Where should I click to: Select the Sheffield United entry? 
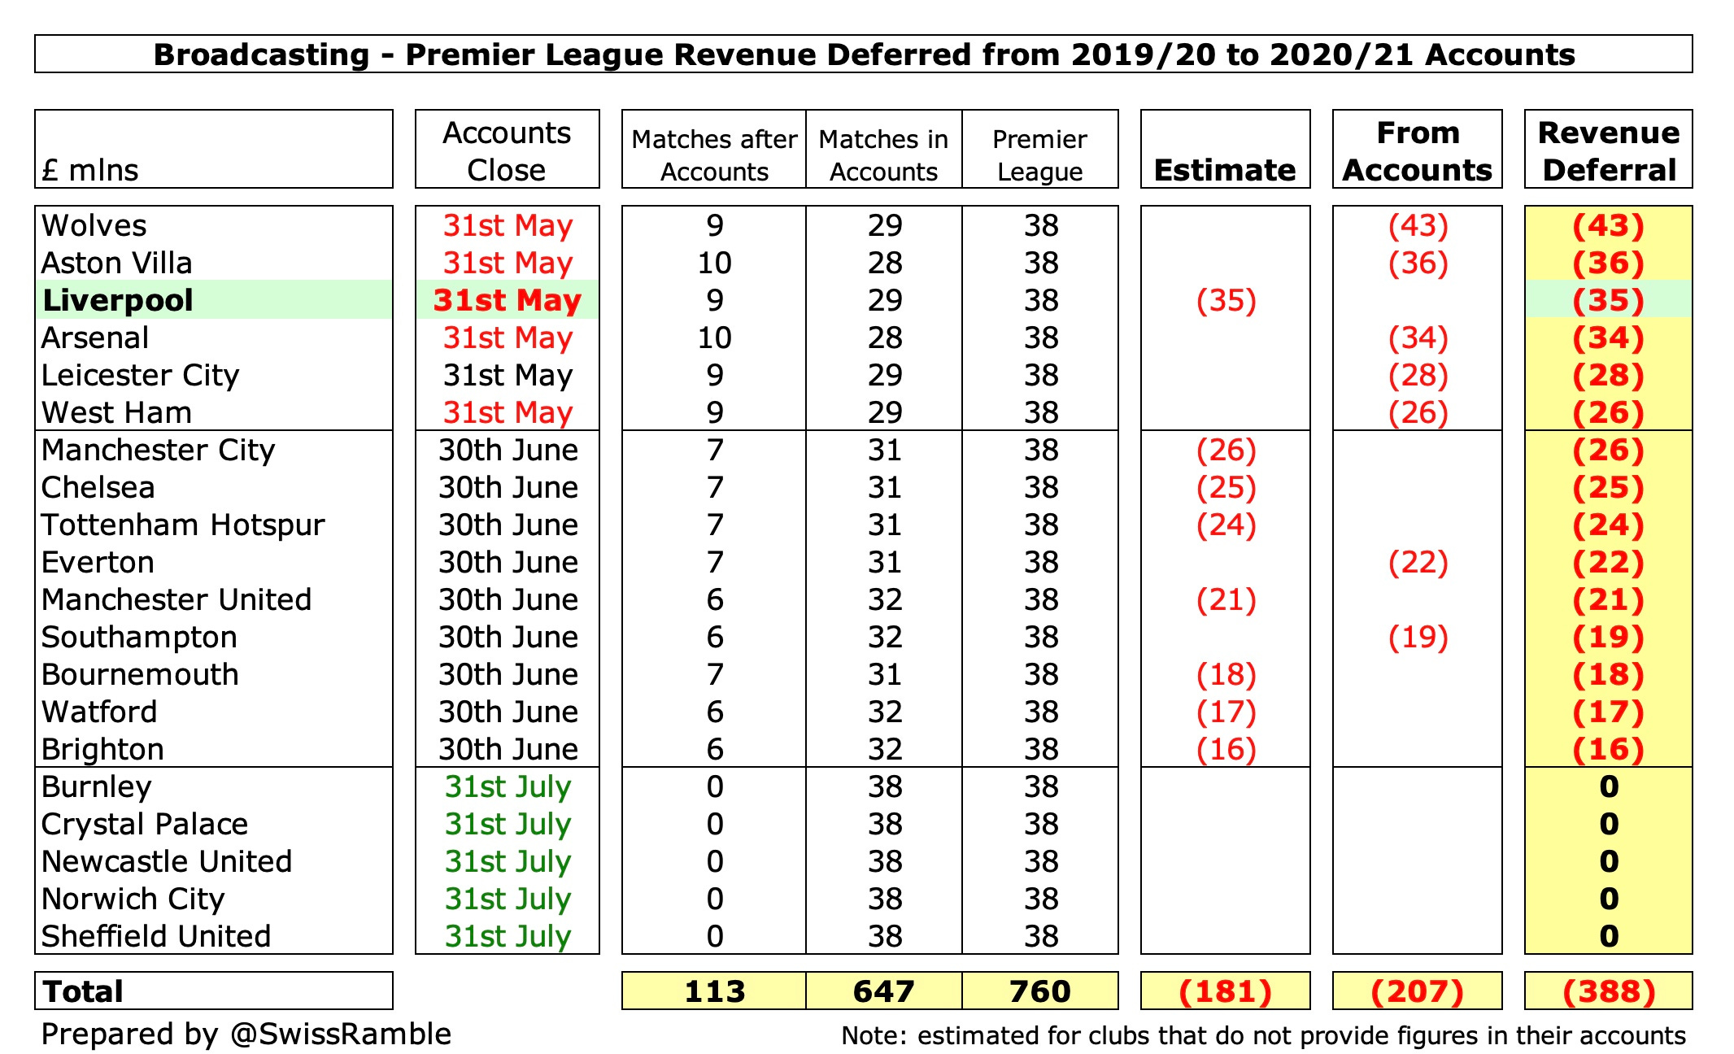tap(153, 936)
